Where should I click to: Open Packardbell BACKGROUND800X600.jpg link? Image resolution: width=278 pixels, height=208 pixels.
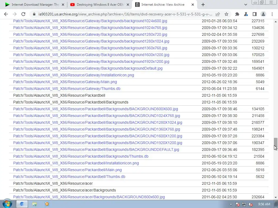click(96, 109)
